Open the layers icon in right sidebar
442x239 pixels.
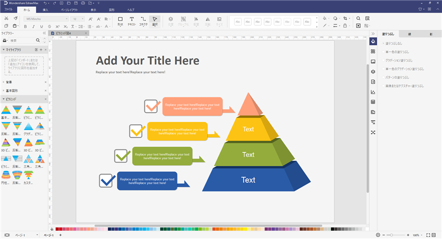pos(373,71)
